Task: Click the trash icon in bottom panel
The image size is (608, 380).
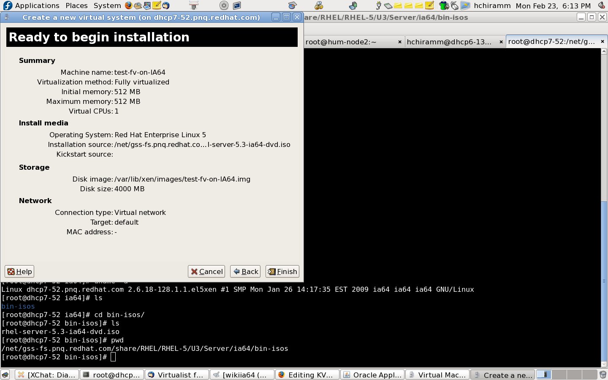Action: tap(603, 375)
